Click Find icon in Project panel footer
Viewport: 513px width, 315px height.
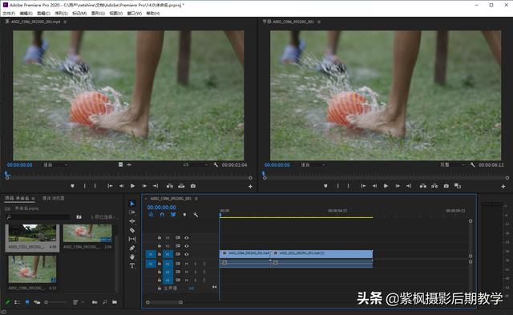click(105, 302)
